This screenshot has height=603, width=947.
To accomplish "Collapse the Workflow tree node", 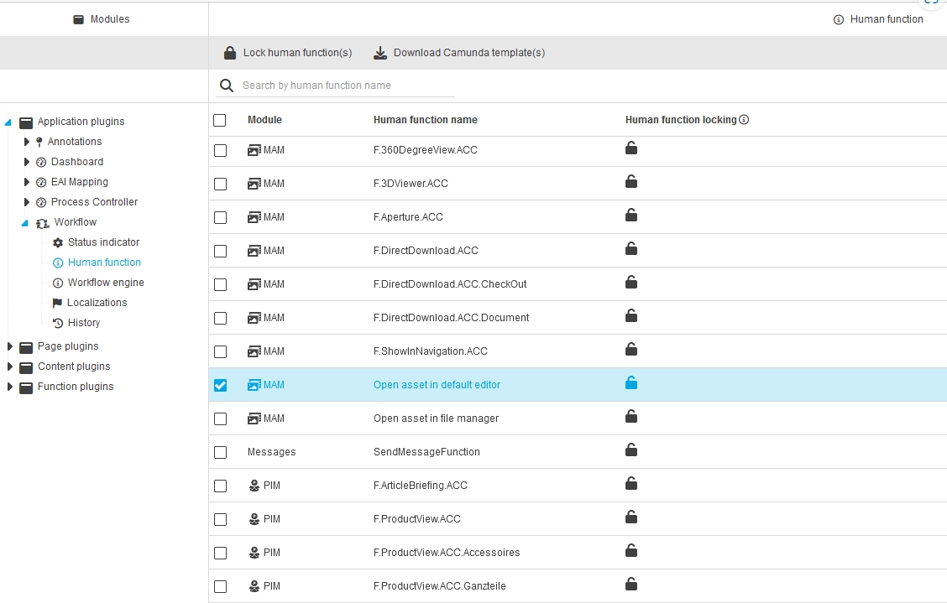I will [25, 222].
